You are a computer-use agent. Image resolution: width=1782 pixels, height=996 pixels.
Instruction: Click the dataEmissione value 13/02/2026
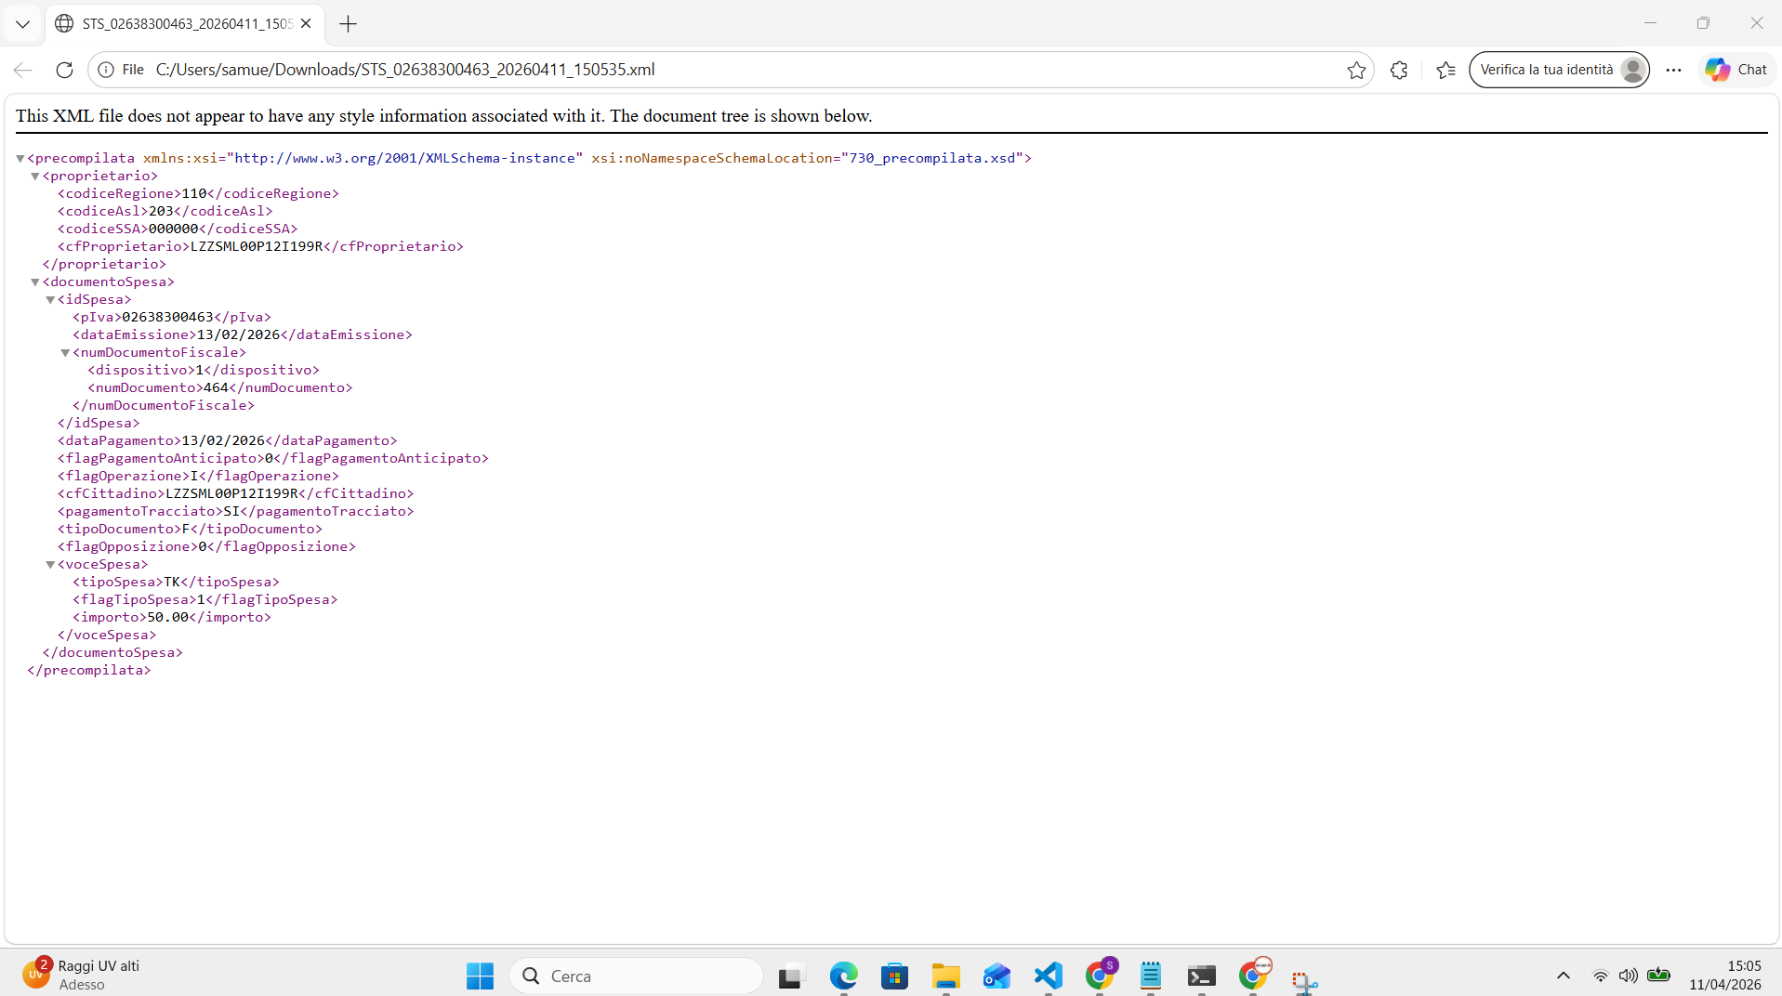pos(238,334)
